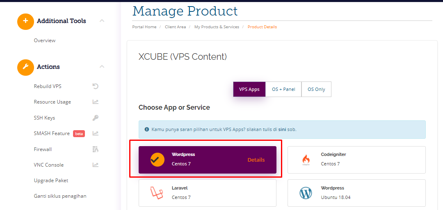Screen dimensions: 443x210
Task: Open Ganti siklus penagihan action
Action: [60, 196]
